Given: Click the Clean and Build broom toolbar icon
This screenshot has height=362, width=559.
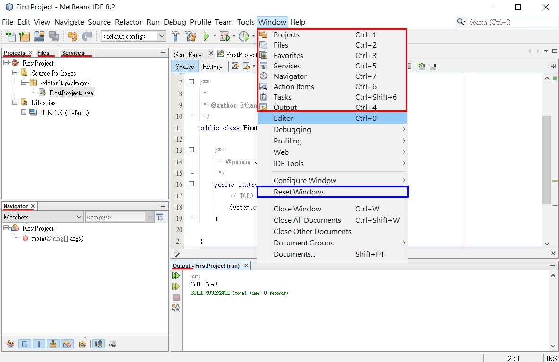Looking at the screenshot, I should tap(190, 36).
